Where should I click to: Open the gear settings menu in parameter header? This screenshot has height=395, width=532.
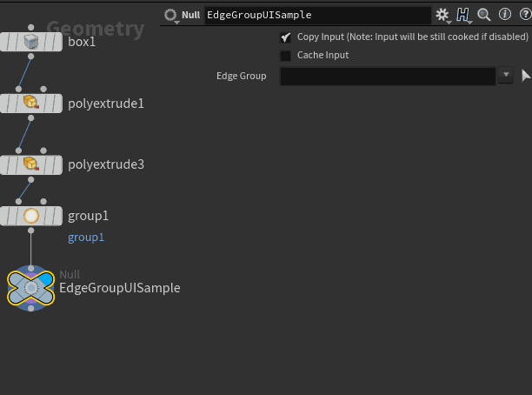point(442,15)
